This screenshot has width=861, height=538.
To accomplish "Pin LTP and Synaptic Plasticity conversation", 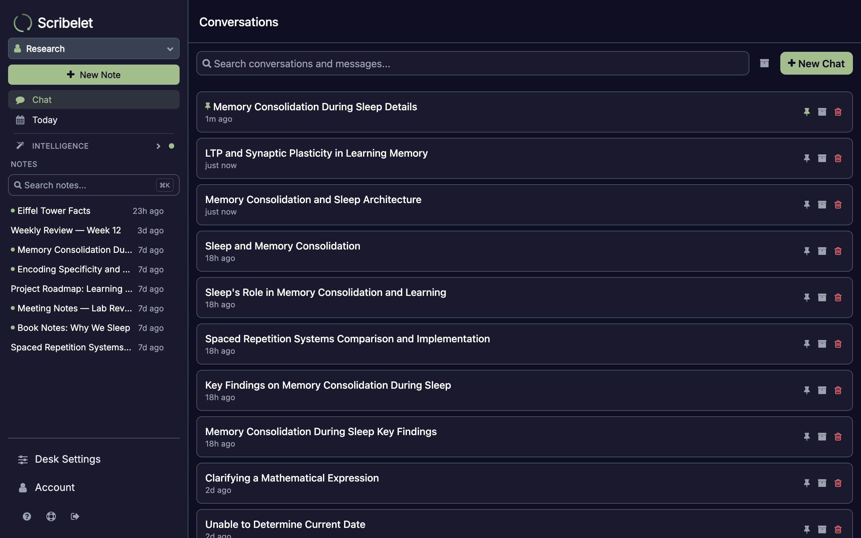I will [807, 158].
